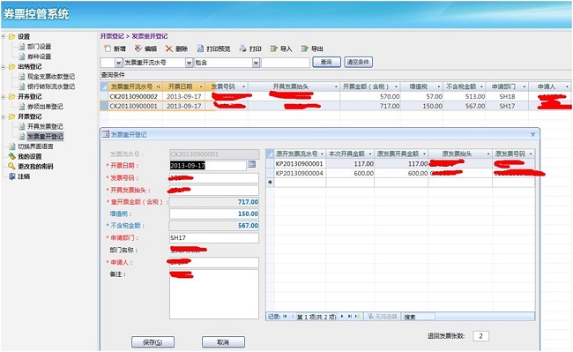Viewport: 573px width, 352px height.
Task: Collapse the 设置 tree folder
Action: [3, 36]
